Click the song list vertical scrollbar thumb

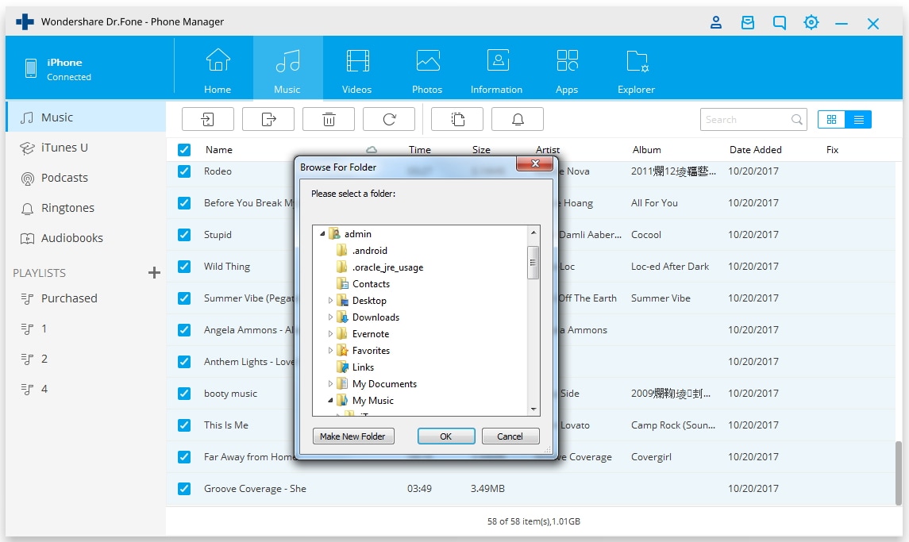click(x=899, y=472)
